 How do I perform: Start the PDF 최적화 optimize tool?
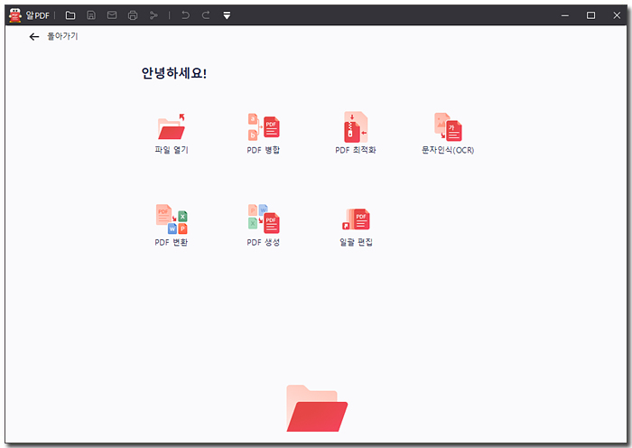(356, 126)
